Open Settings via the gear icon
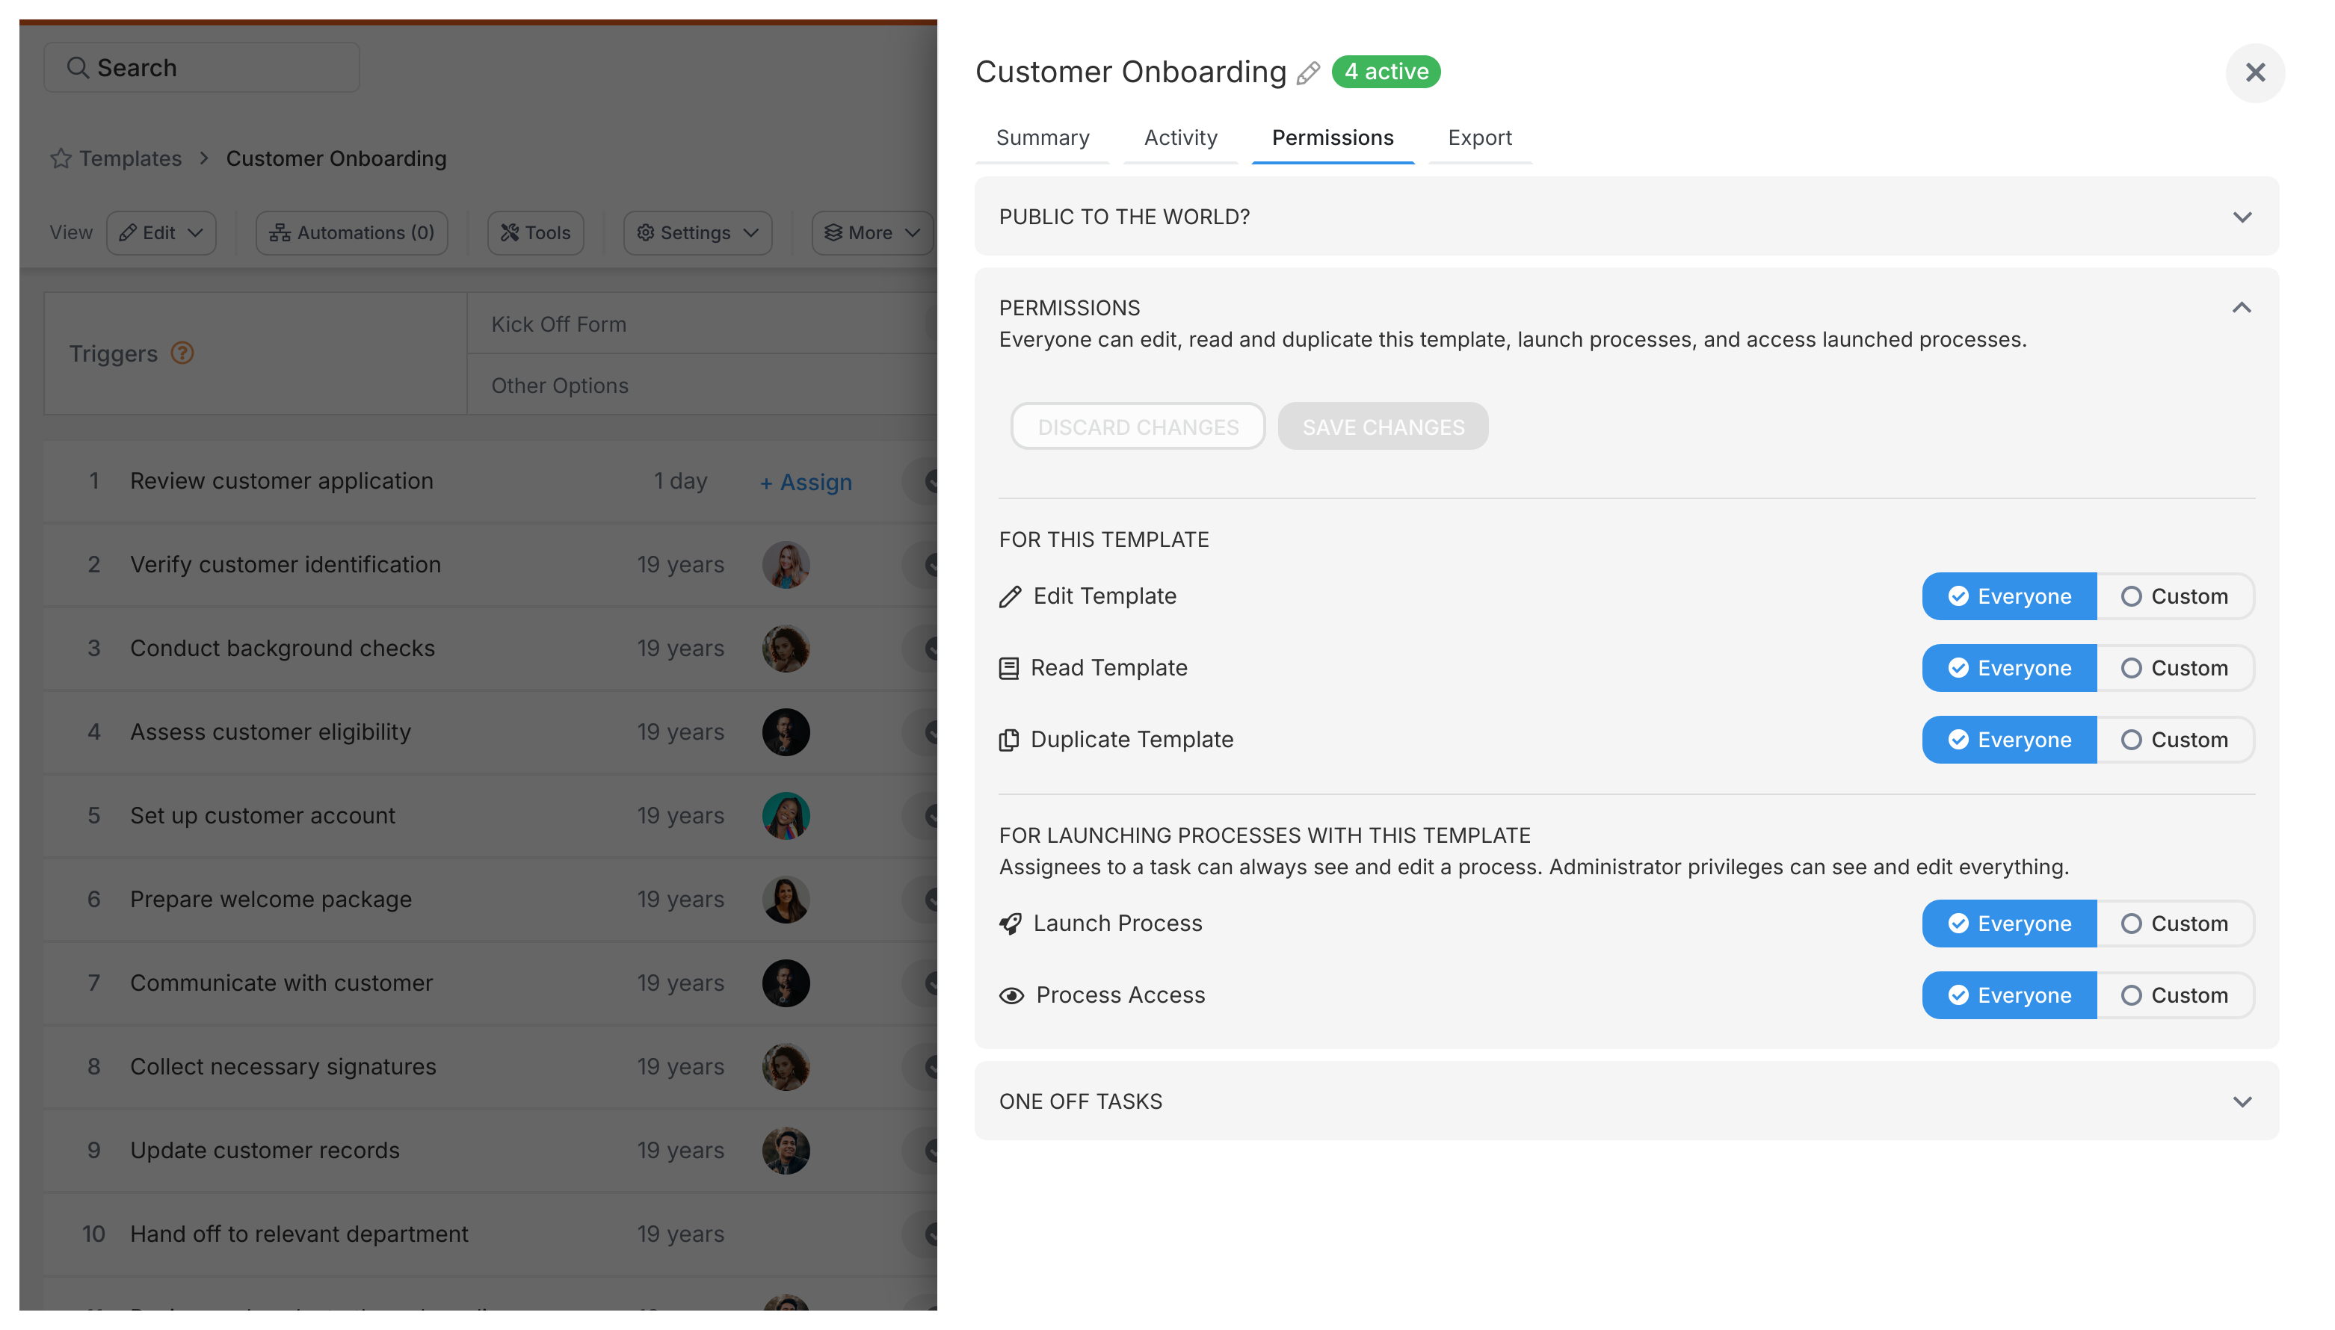Image resolution: width=2335 pixels, height=1330 pixels. coord(645,233)
